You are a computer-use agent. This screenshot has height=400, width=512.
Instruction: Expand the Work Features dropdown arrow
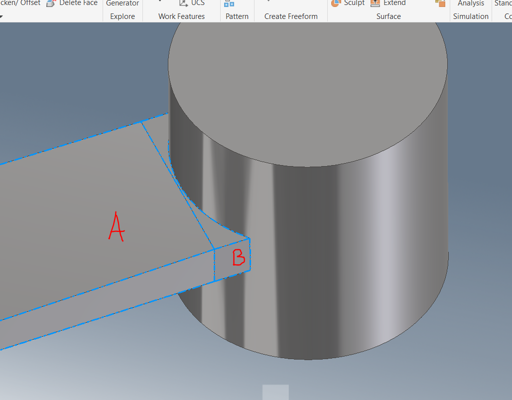coord(160,1)
